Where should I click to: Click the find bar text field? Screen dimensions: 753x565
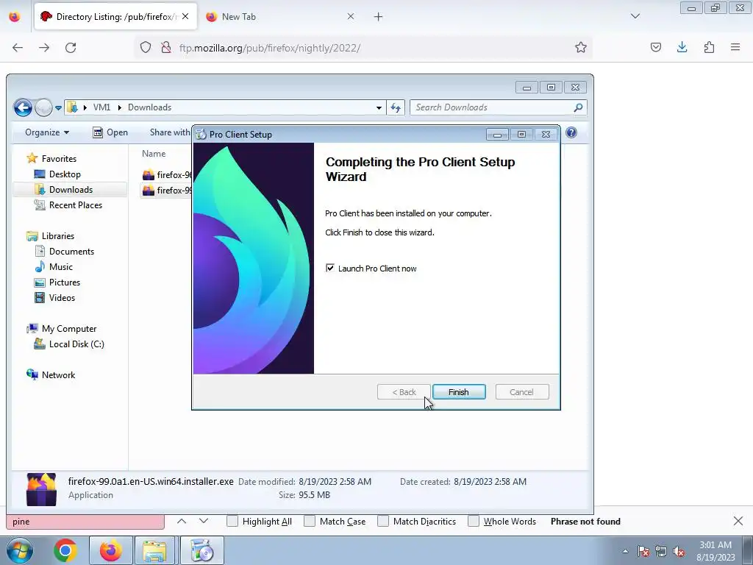click(85, 522)
